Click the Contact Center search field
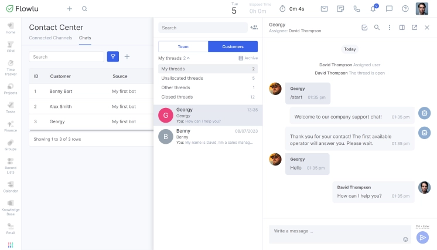437x250 pixels. 66,57
